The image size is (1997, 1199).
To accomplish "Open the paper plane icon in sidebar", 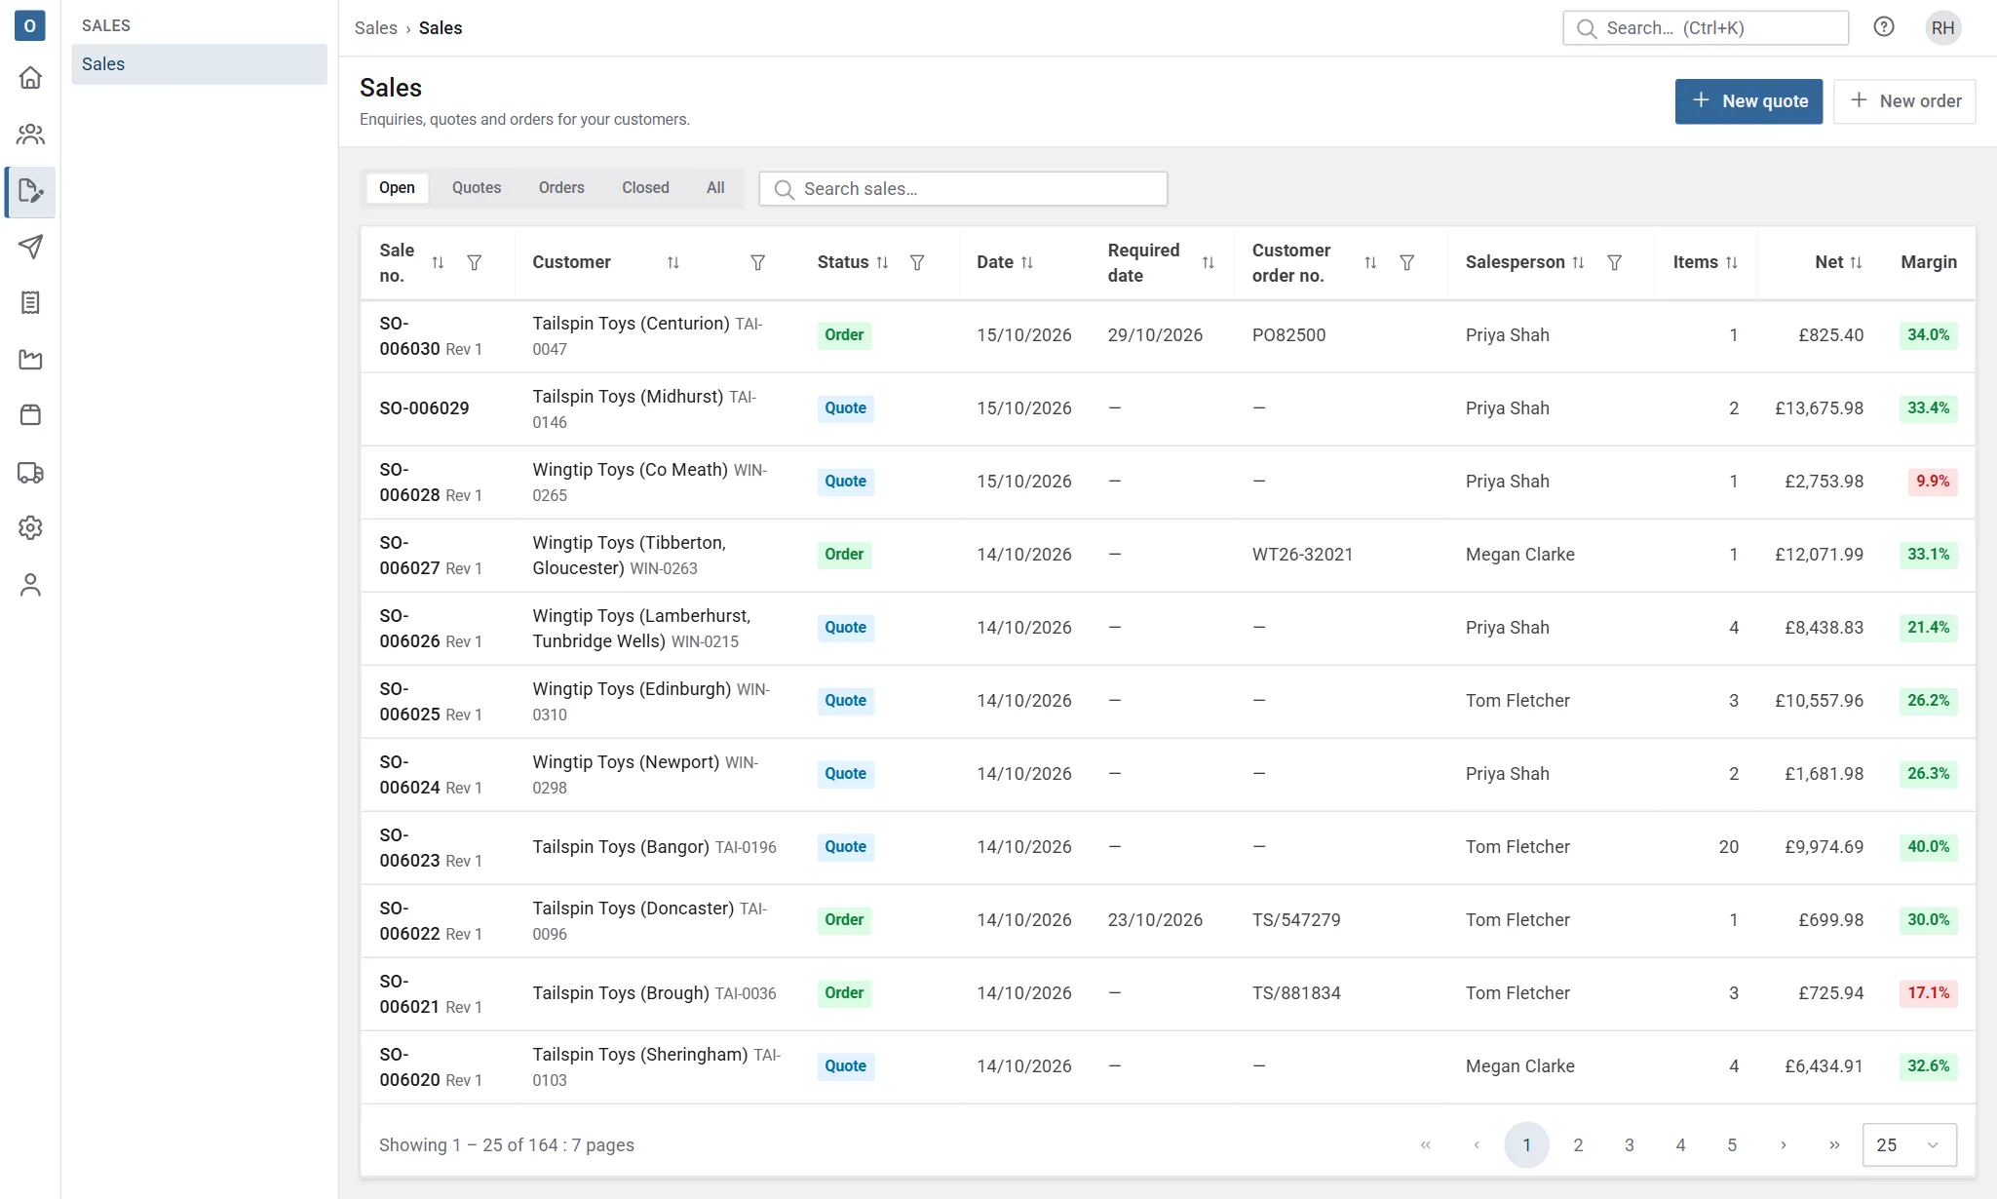I will [30, 247].
